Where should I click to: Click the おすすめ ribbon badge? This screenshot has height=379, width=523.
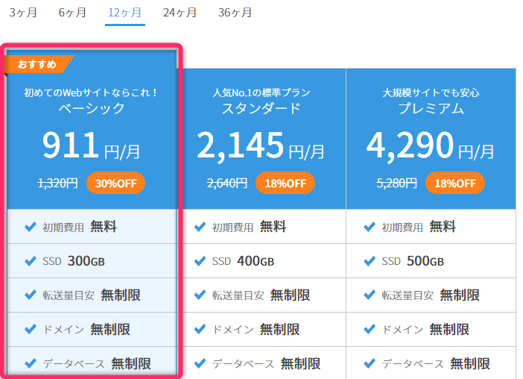(37, 63)
